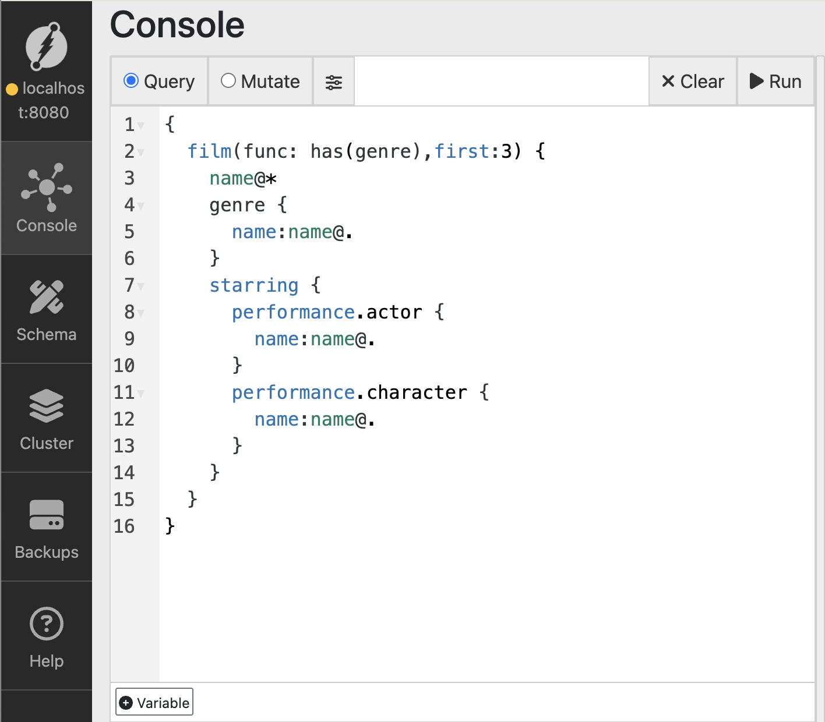Collapse performance.actor block at line 8
This screenshot has height=722, width=825.
pos(142,313)
